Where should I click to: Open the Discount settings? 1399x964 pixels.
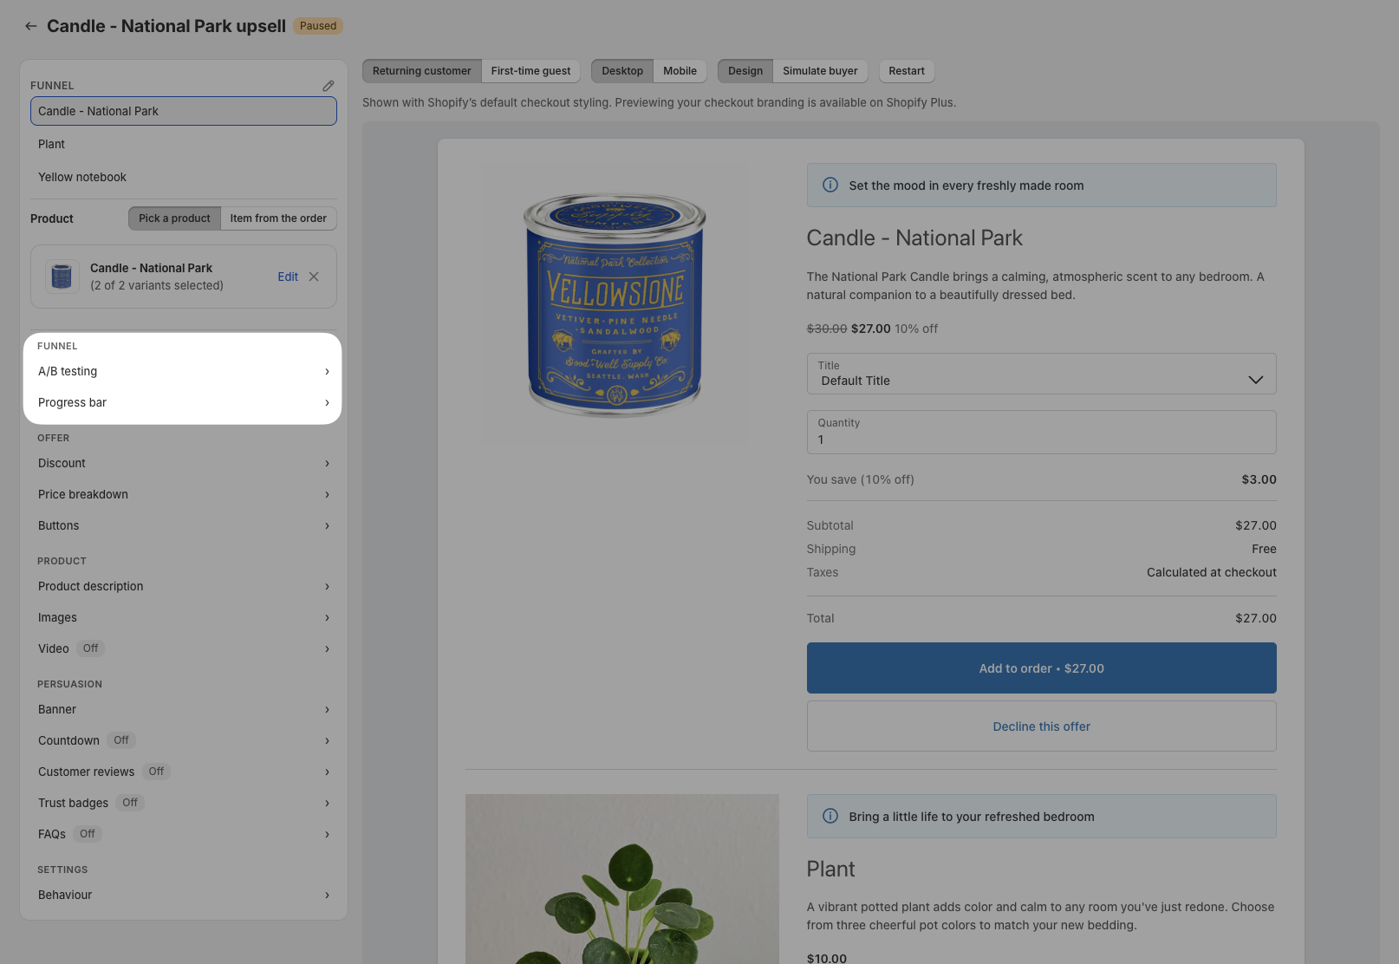(184, 463)
